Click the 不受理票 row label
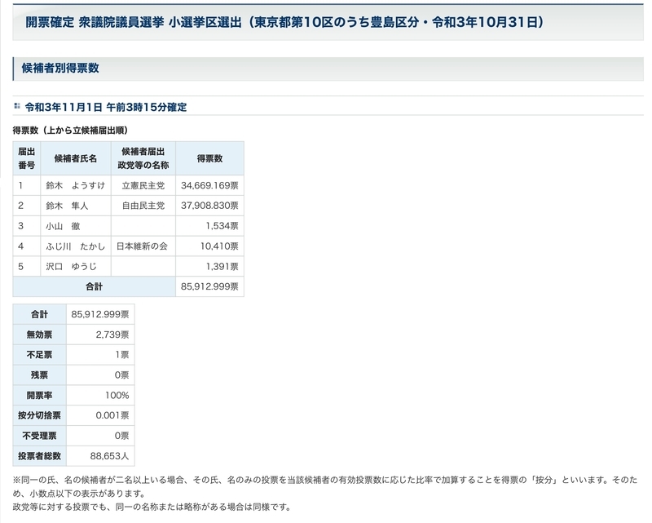The width and height of the screenshot is (652, 523). tap(39, 436)
